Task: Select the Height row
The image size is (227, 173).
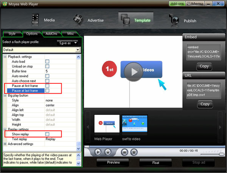Action: 41,125
